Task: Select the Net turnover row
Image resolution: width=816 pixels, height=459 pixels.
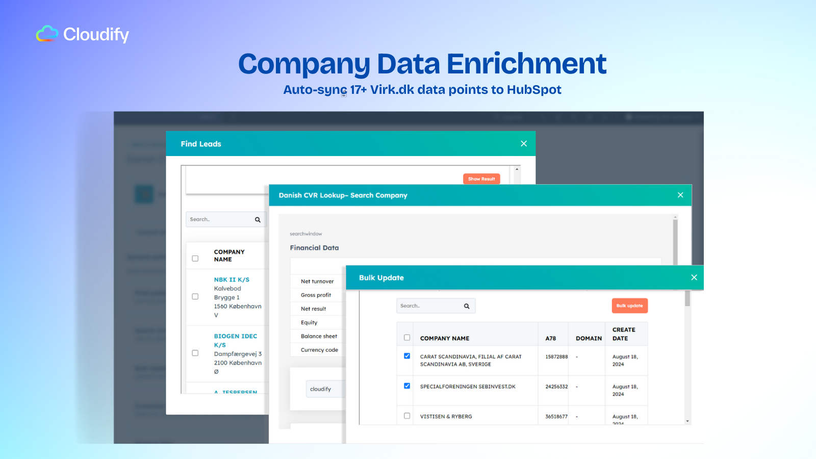Action: 317,282
